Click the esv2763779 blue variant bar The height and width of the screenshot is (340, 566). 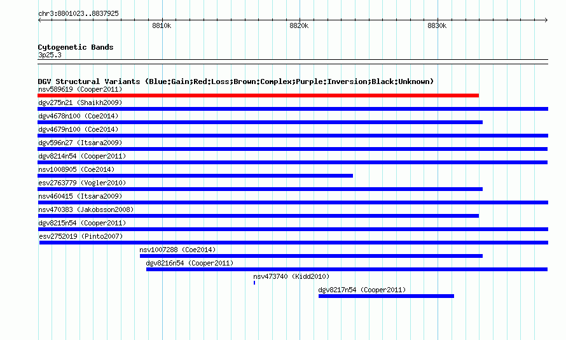(260, 189)
